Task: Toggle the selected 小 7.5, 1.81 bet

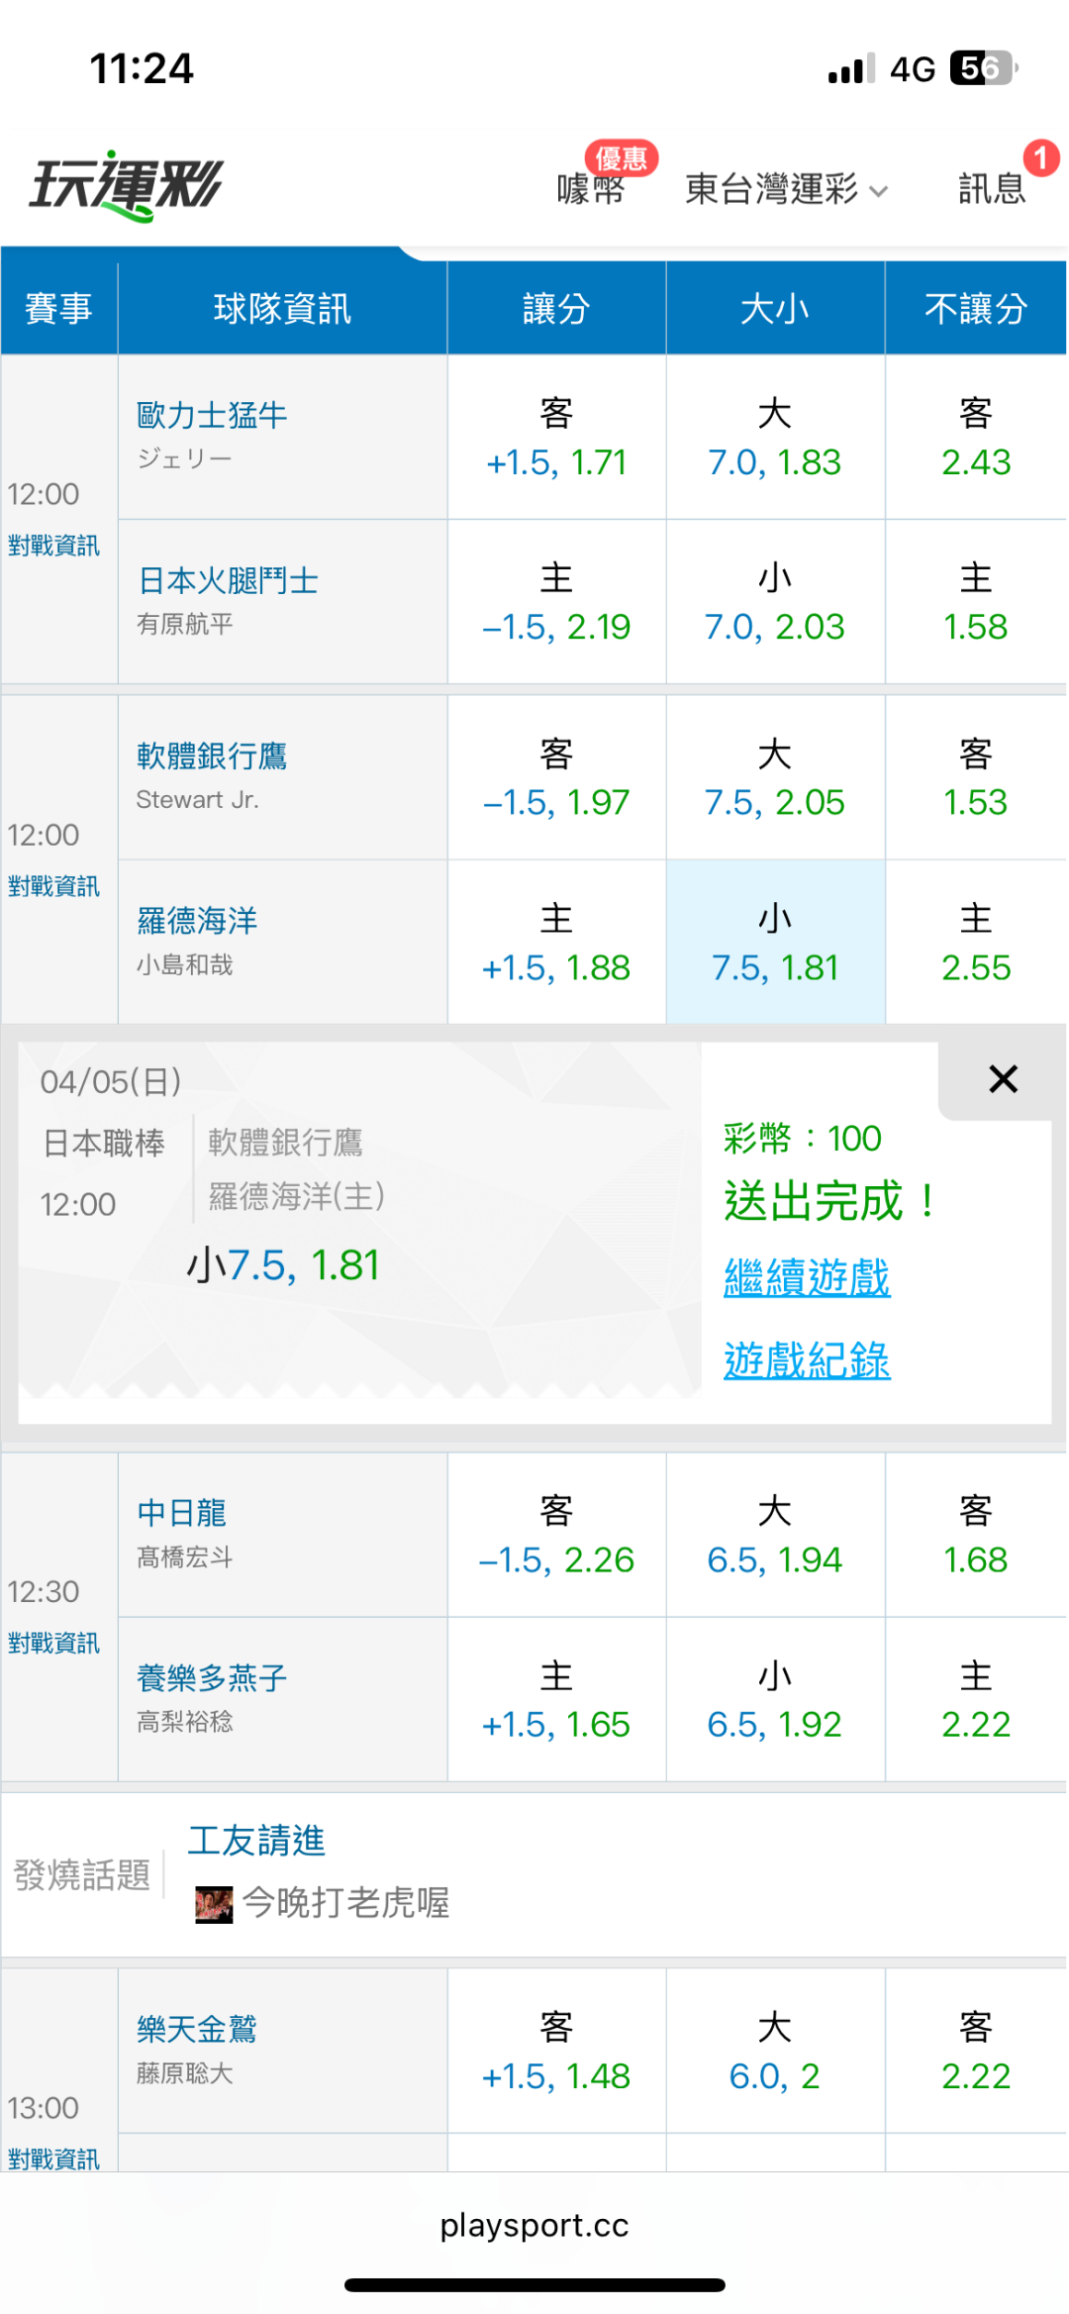Action: pos(775,943)
